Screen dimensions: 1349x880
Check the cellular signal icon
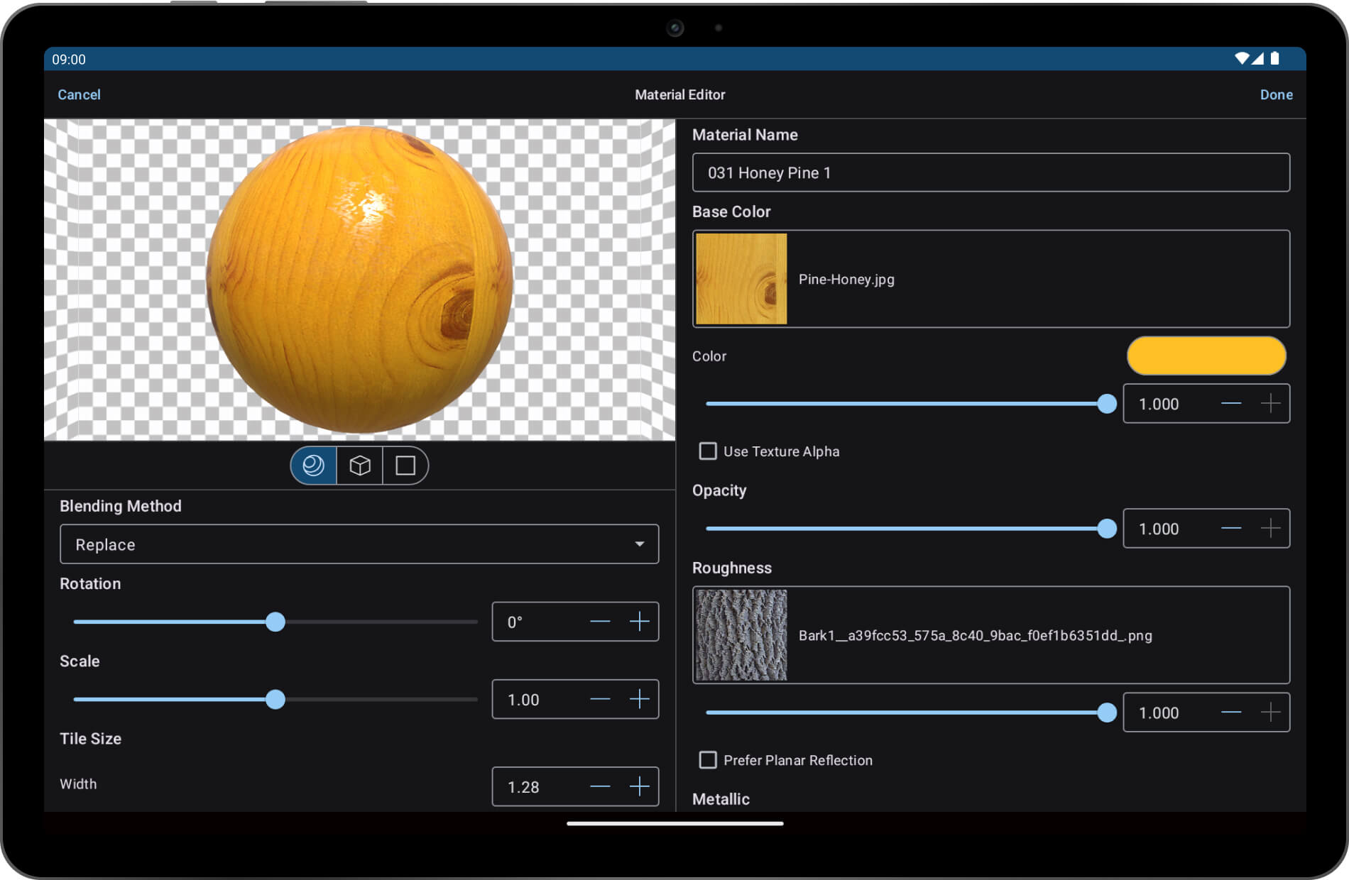(1257, 59)
